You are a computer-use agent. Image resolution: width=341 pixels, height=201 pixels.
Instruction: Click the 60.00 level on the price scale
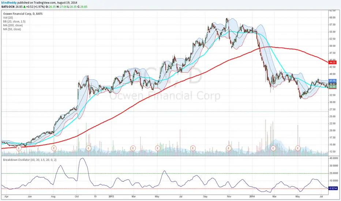tap(332, 18)
